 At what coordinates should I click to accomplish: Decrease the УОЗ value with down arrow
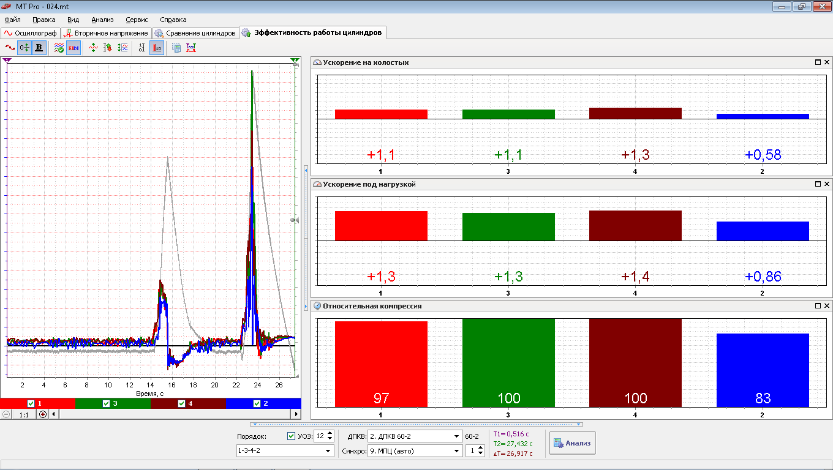pos(330,439)
